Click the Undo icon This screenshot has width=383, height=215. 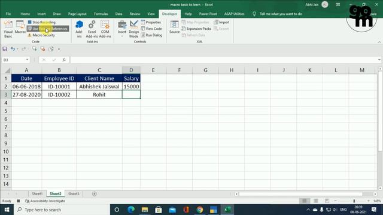[13, 49]
